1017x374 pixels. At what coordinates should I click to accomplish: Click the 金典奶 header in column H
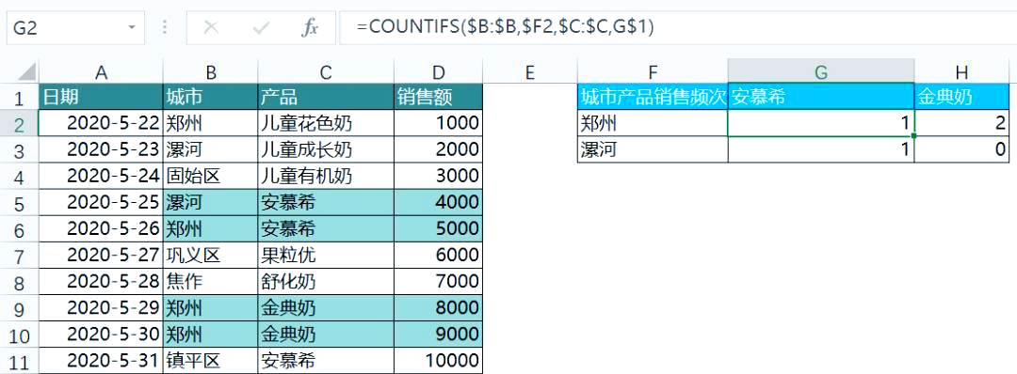click(961, 98)
